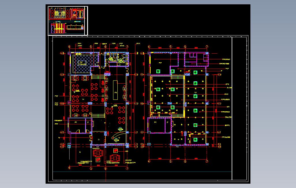Screen dimensions: 296x188
Task: Select grid bubble 6 above the right ceiling plan
Action: click(x=185, y=47)
